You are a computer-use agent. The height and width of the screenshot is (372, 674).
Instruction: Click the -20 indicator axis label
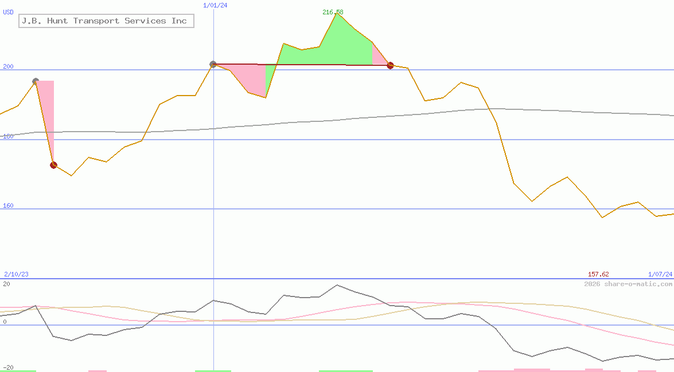pos(8,368)
